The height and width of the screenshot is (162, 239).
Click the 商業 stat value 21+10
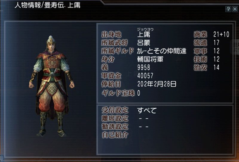pos(221,34)
